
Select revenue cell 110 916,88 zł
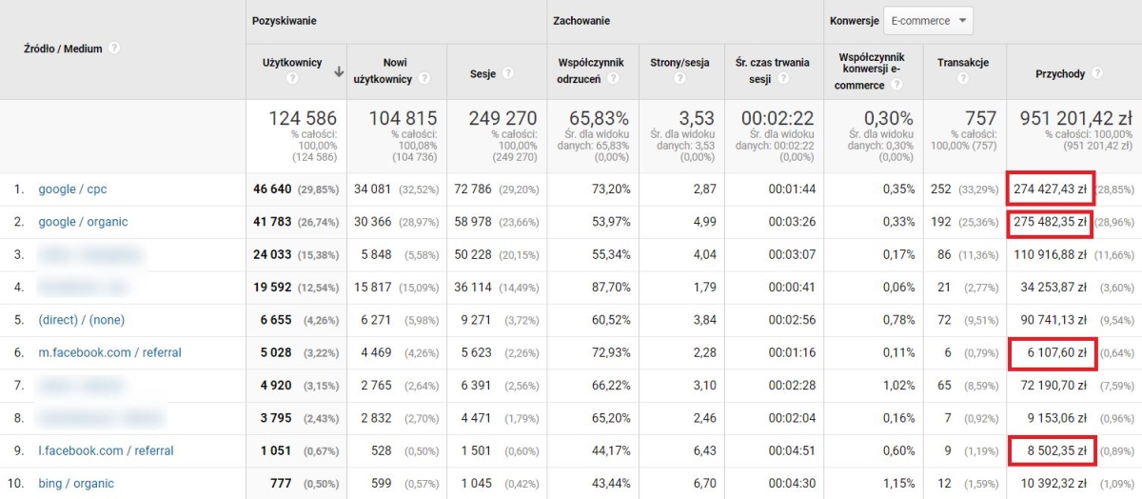tap(1051, 255)
